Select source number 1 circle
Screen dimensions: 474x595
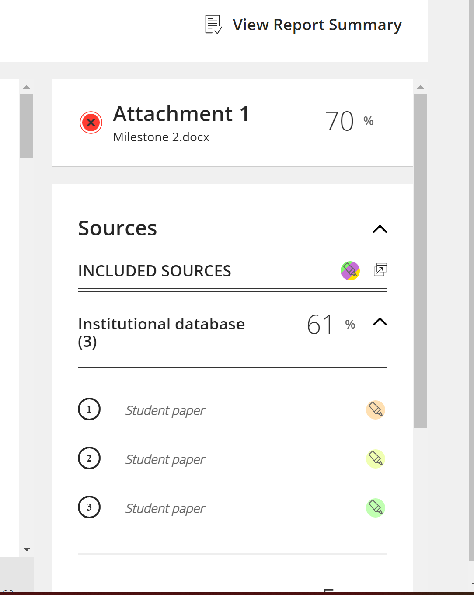(89, 409)
